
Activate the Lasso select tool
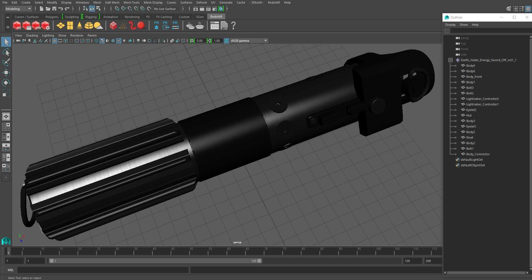click(x=6, y=52)
